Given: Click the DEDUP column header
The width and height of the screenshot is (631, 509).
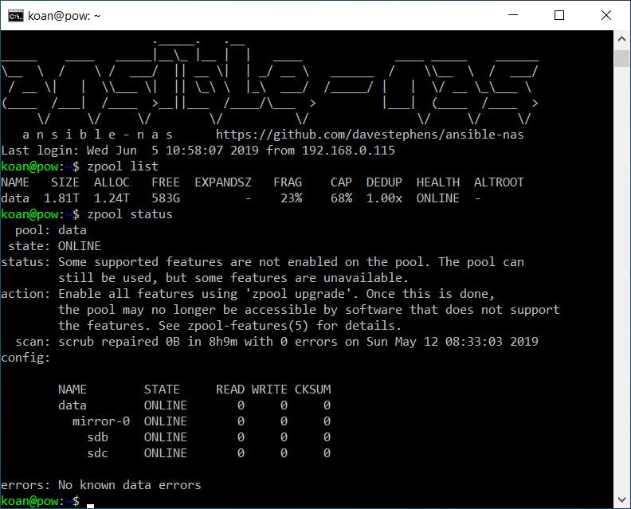Looking at the screenshot, I should (384, 182).
